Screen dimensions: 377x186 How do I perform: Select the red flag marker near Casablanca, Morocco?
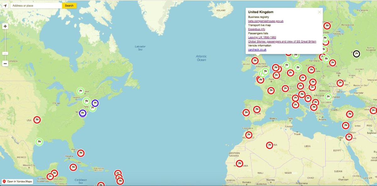(x=249, y=135)
